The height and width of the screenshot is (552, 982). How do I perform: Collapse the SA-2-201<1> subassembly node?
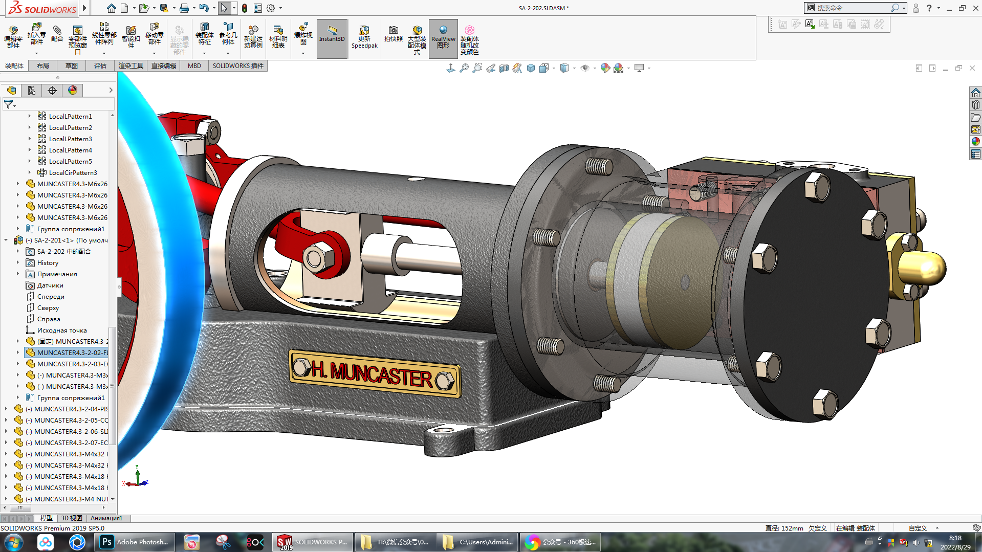click(x=6, y=240)
